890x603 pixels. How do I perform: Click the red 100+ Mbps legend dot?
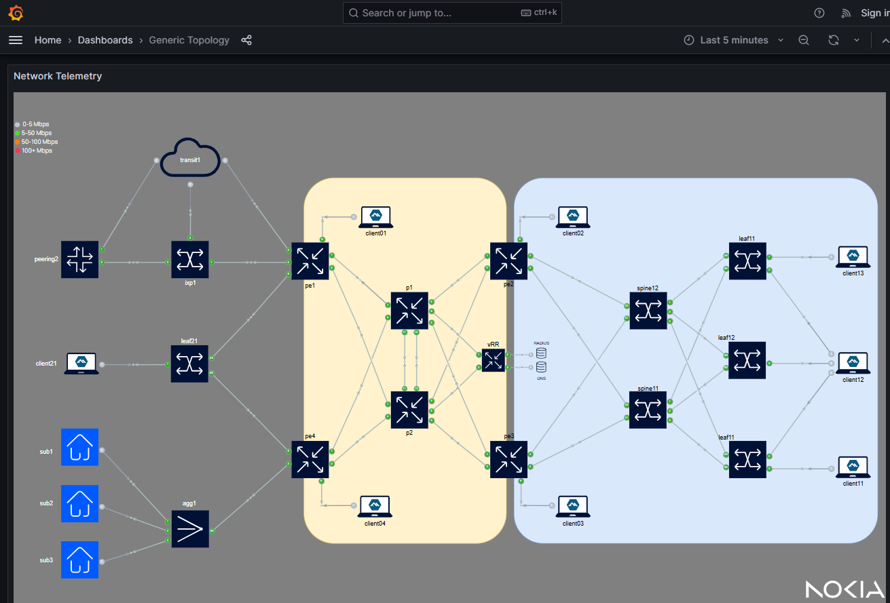point(18,151)
